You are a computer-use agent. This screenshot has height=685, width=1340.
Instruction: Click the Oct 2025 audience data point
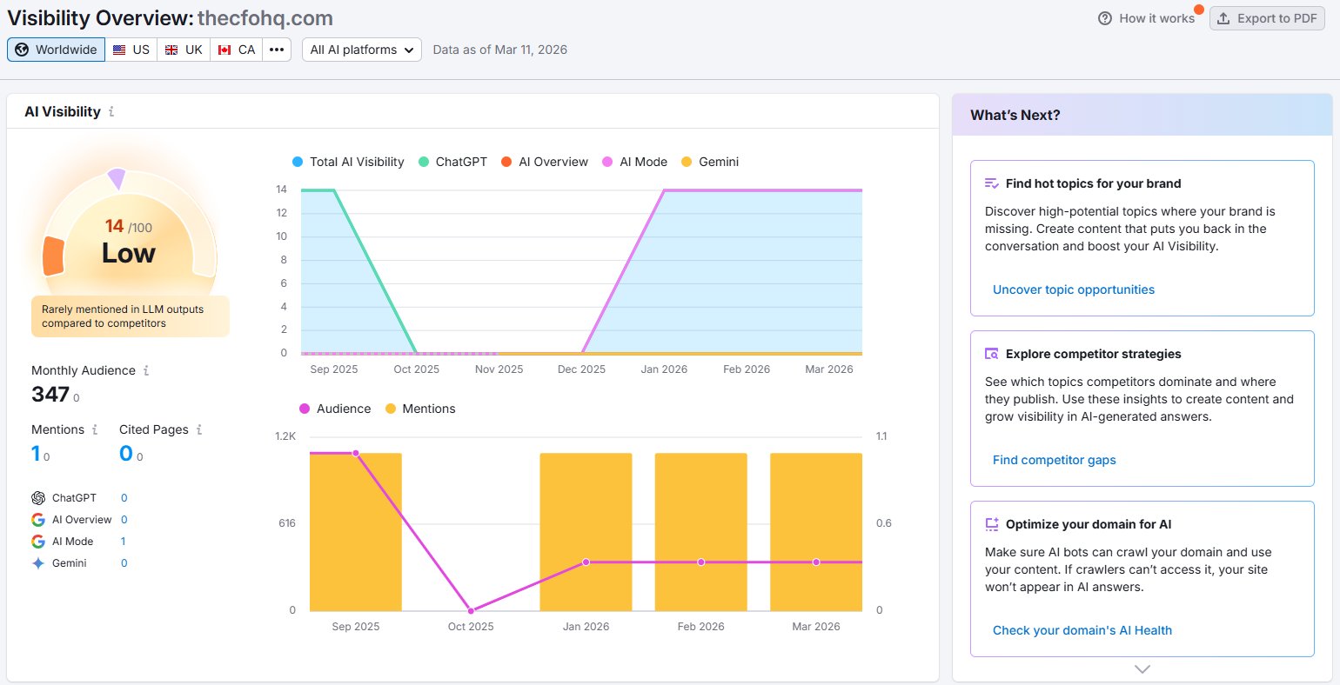point(471,610)
